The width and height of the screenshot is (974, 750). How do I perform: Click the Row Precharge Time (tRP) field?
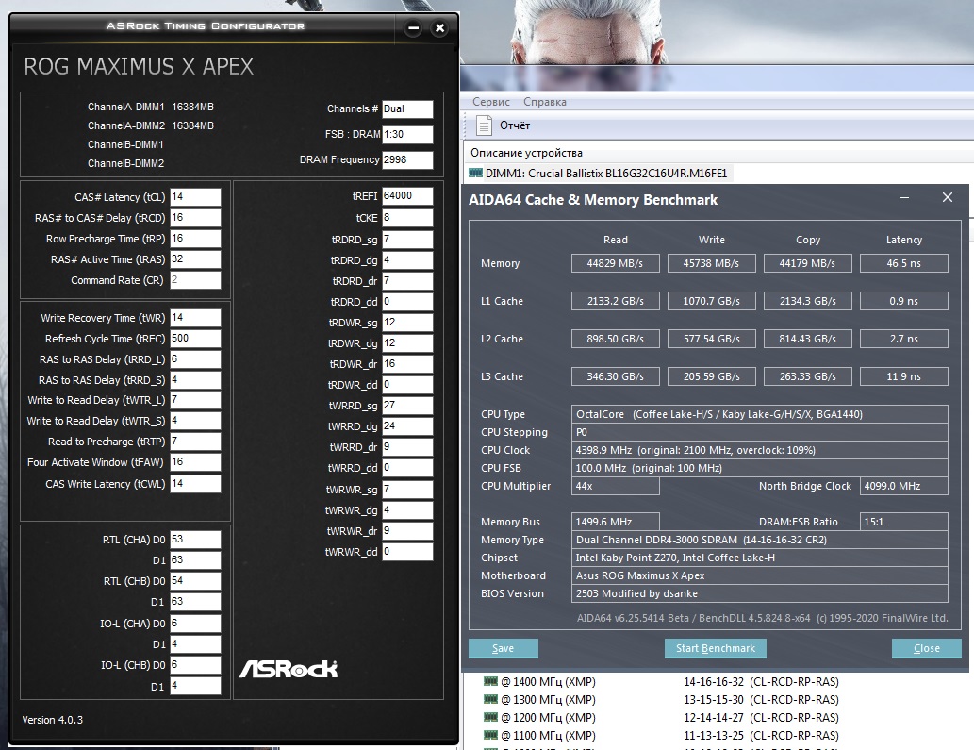tap(196, 239)
